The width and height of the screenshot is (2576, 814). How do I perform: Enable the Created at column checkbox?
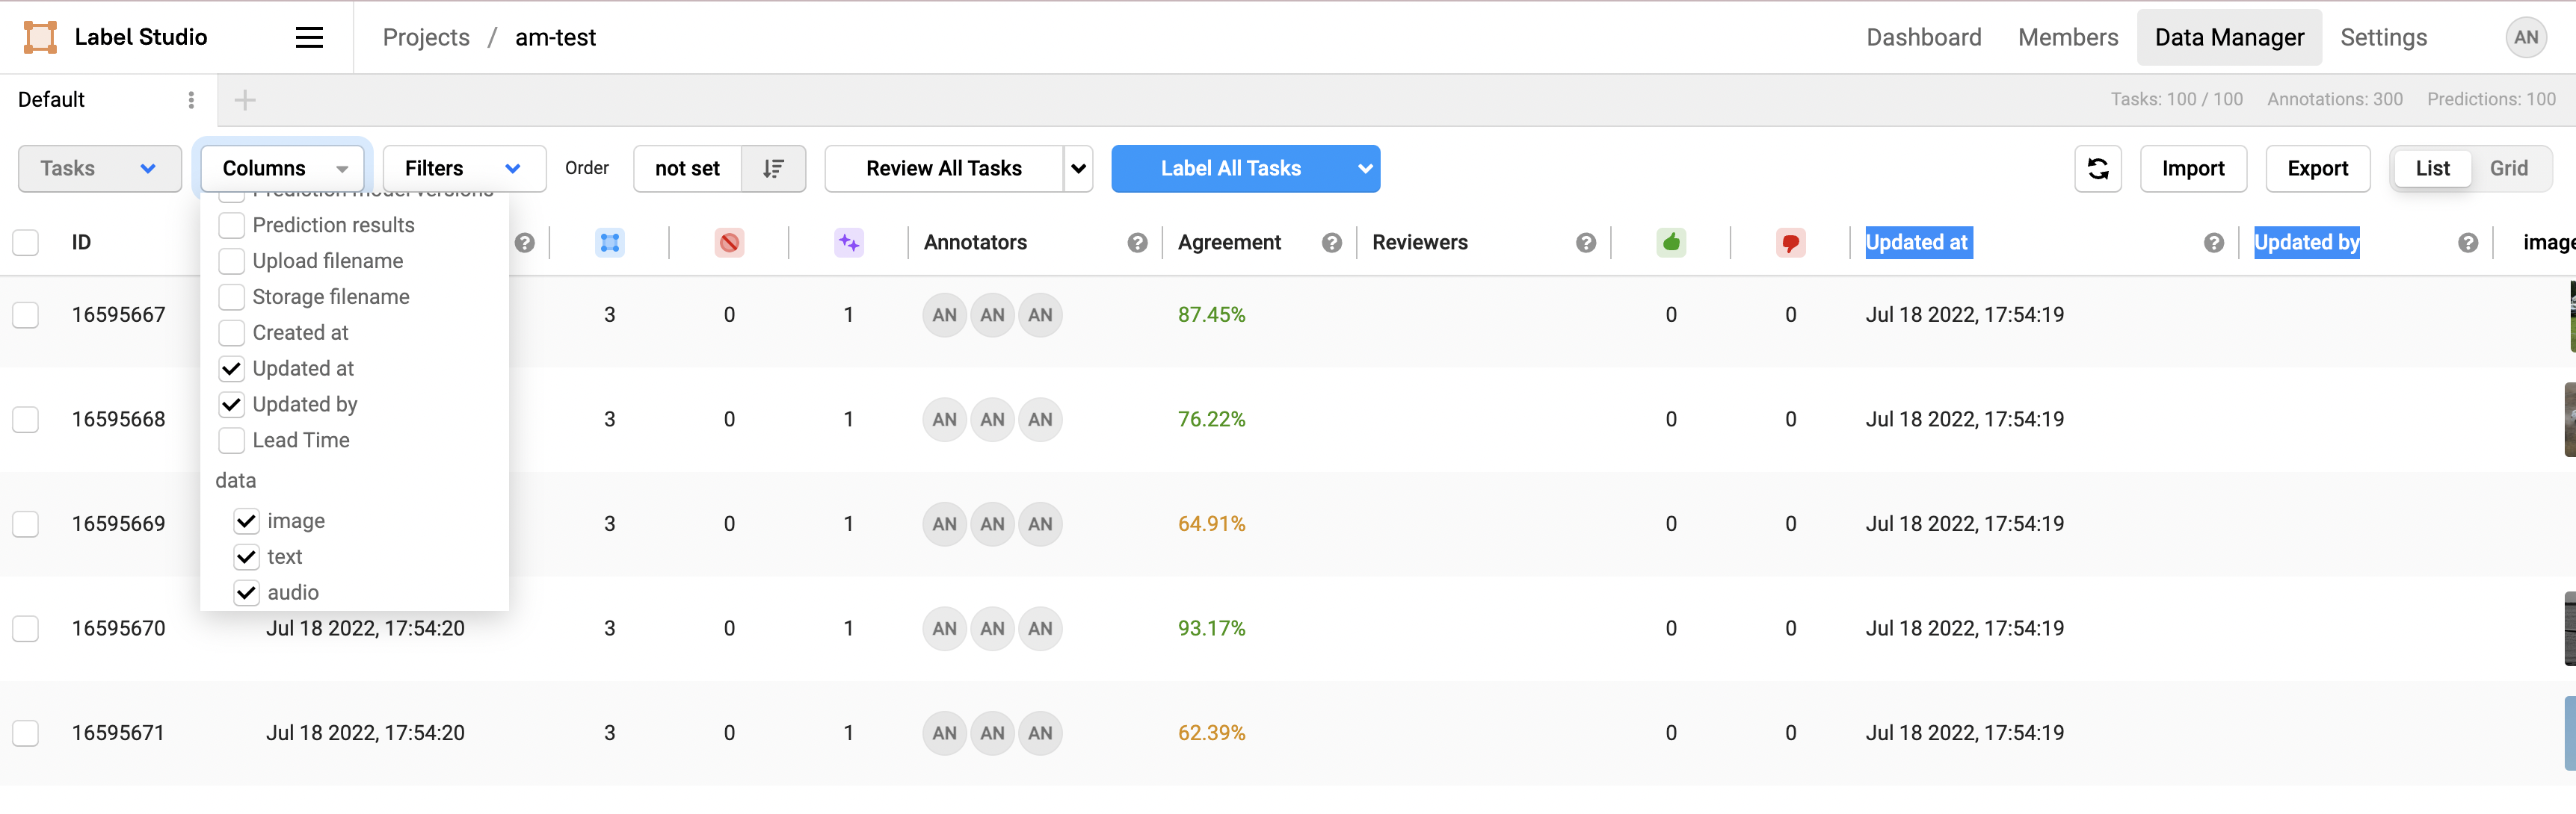tap(232, 332)
